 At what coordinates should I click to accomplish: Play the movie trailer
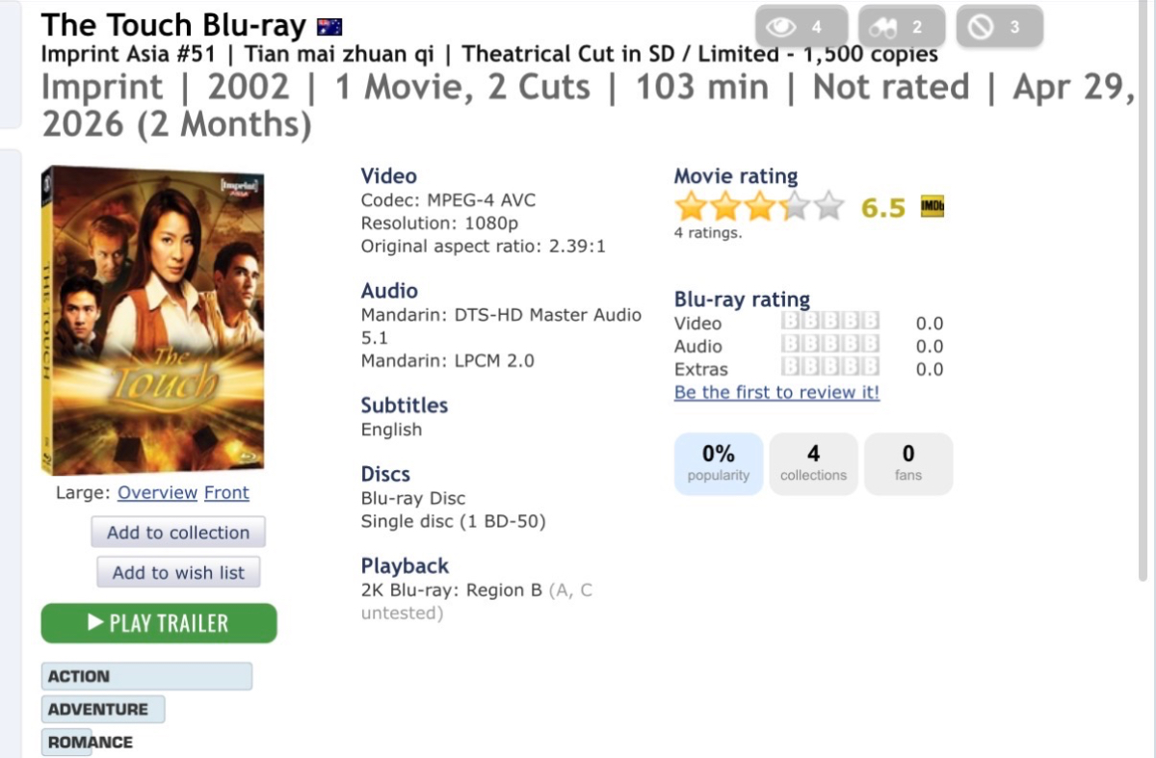tap(159, 623)
